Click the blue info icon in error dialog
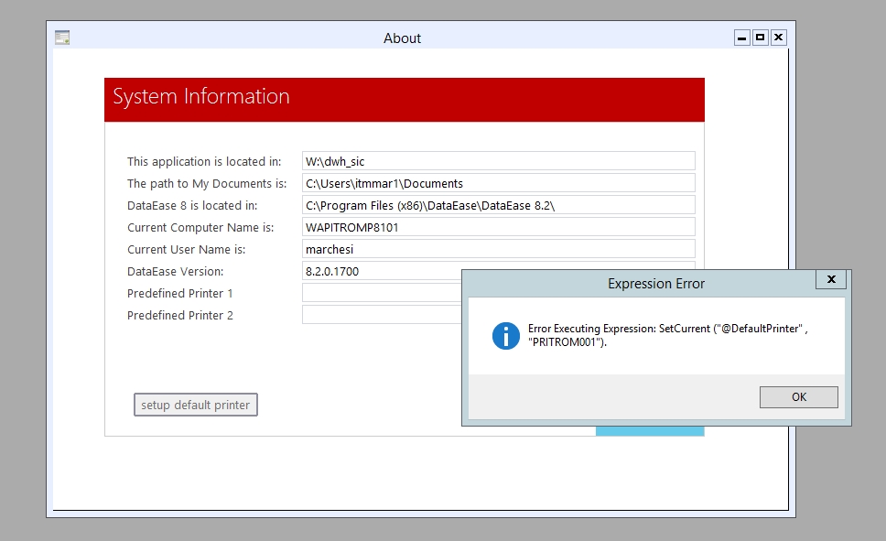Image resolution: width=886 pixels, height=541 pixels. coord(506,336)
